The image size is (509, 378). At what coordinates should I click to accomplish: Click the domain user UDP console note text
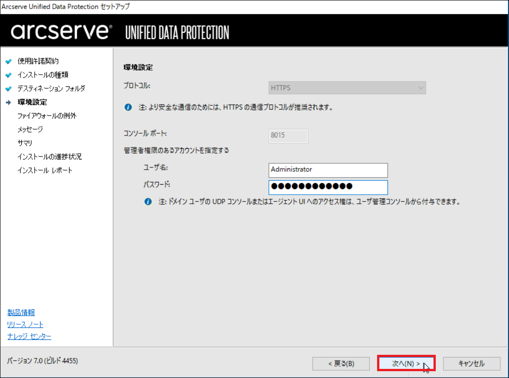[x=309, y=202]
